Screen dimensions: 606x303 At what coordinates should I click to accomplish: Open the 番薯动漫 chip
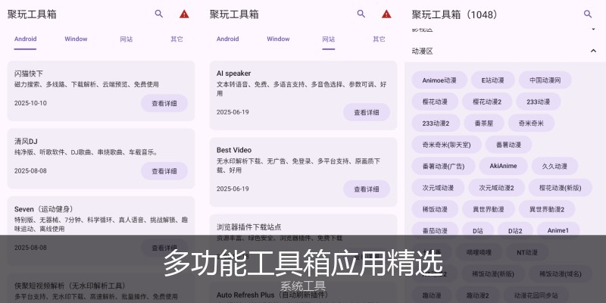[508, 145]
